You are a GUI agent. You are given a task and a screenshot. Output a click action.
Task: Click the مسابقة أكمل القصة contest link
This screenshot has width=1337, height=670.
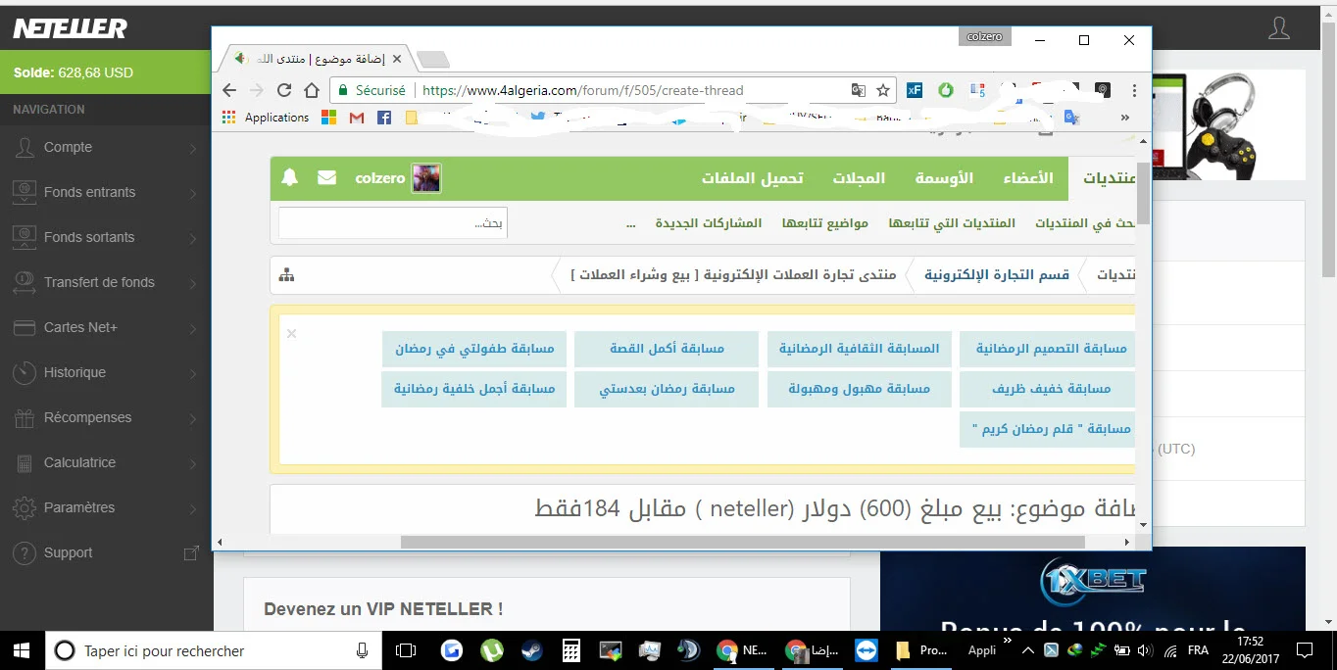pyautogui.click(x=667, y=349)
